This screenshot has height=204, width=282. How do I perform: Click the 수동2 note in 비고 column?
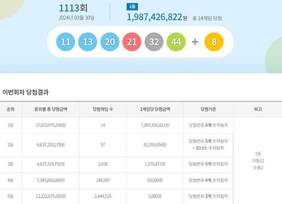(258, 168)
